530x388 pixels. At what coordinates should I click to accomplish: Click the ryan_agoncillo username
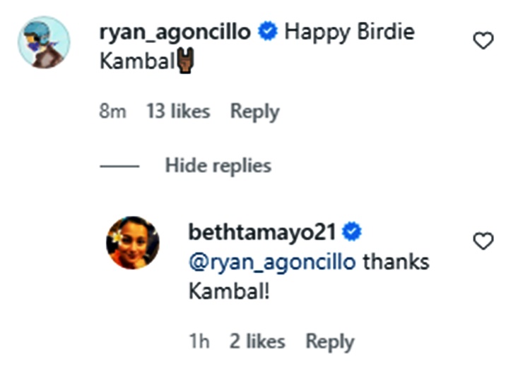(x=175, y=32)
